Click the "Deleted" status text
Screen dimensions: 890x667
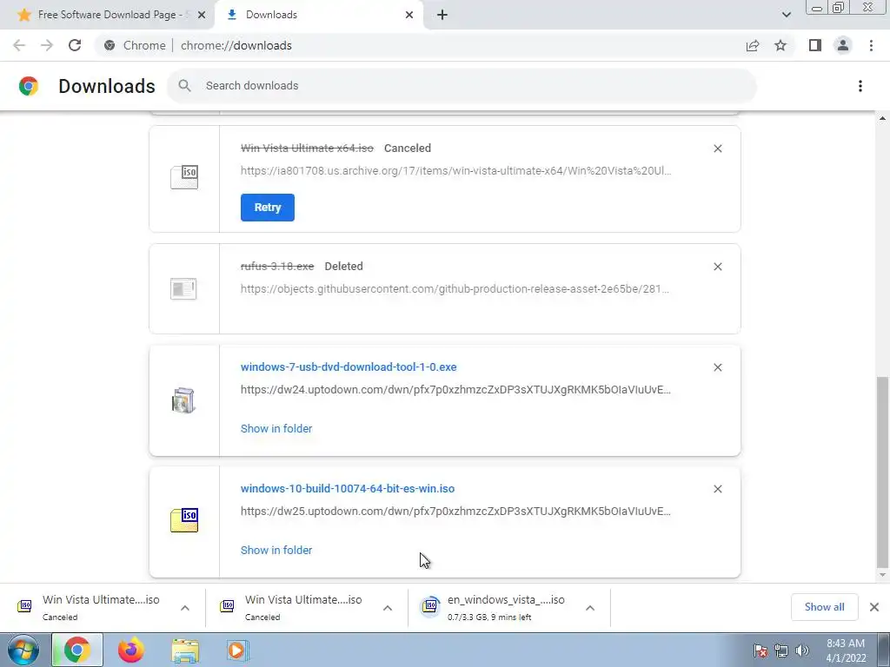coord(343,266)
